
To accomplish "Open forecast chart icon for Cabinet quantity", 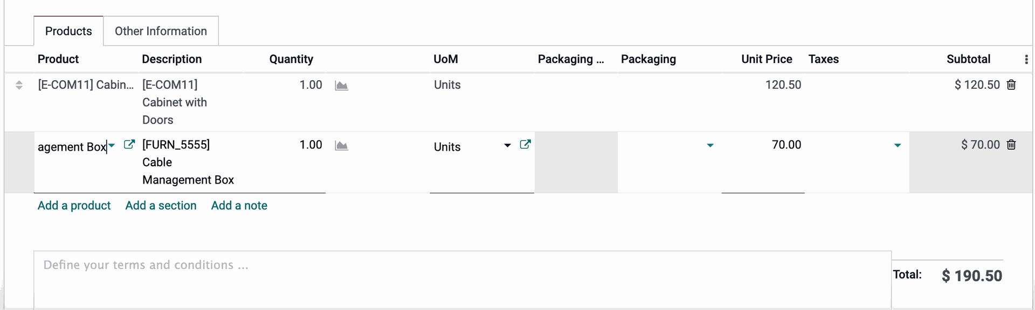I will [x=341, y=86].
